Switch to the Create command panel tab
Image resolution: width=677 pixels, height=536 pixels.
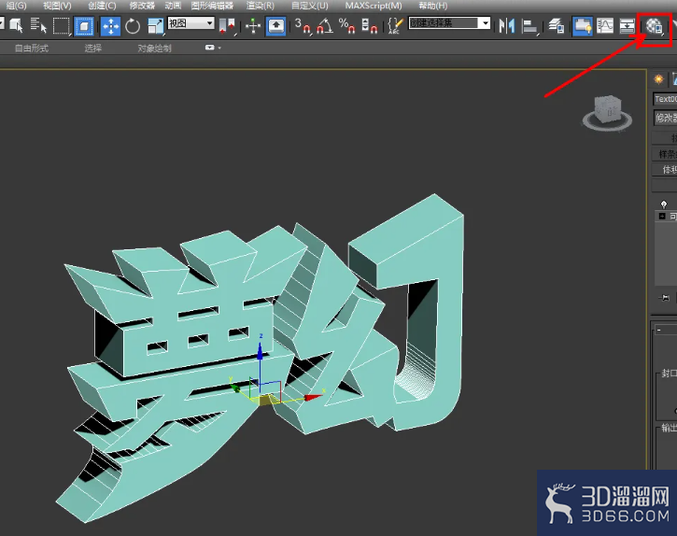[659, 79]
